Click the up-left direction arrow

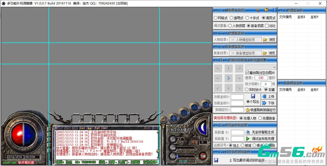pyautogui.click(x=218, y=69)
